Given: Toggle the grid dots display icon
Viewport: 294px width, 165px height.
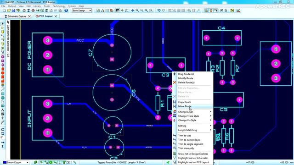Looking at the screenshot, I should (107, 11).
